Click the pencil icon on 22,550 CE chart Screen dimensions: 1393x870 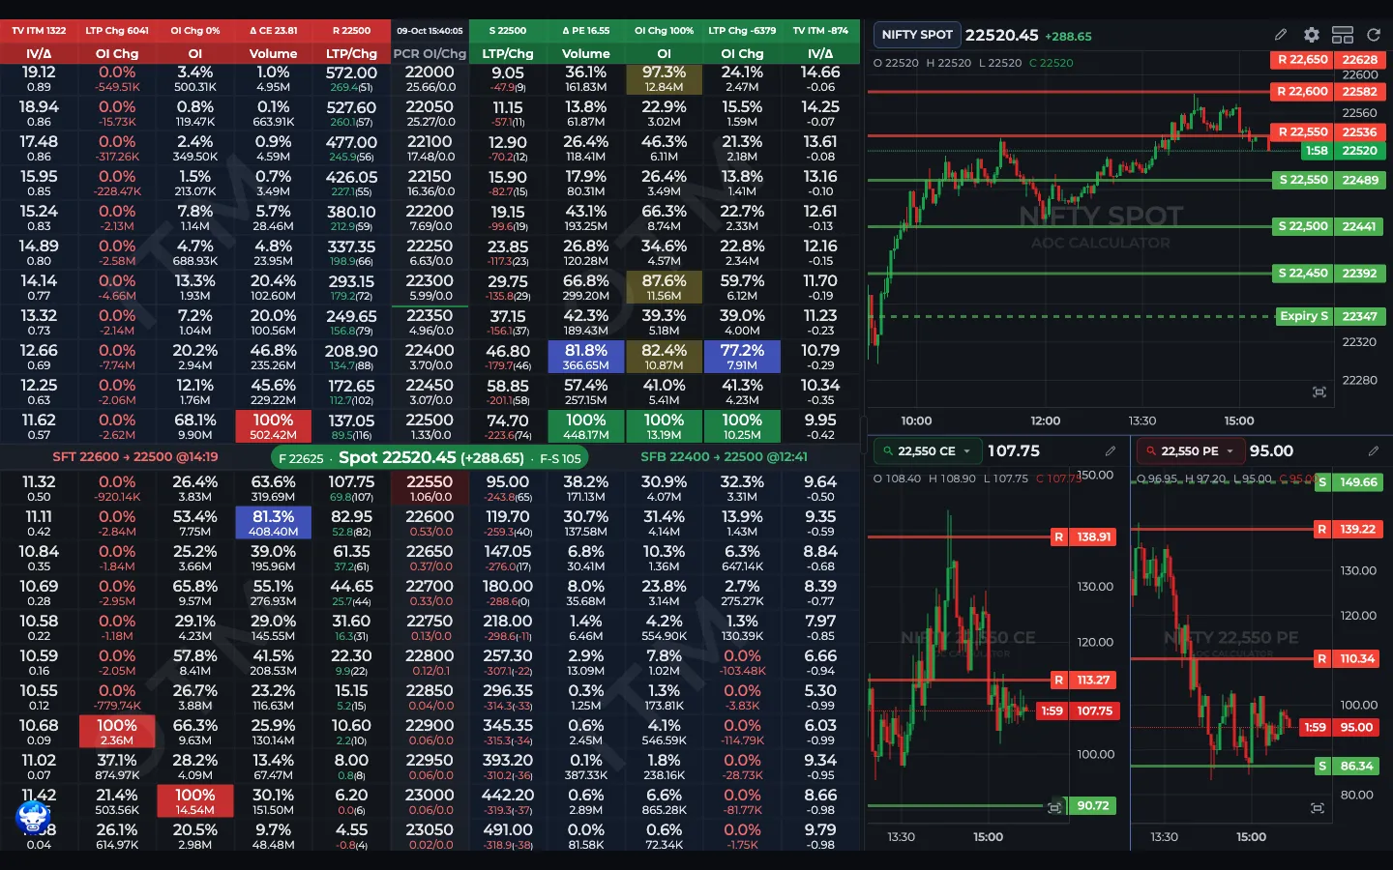pos(1111,451)
